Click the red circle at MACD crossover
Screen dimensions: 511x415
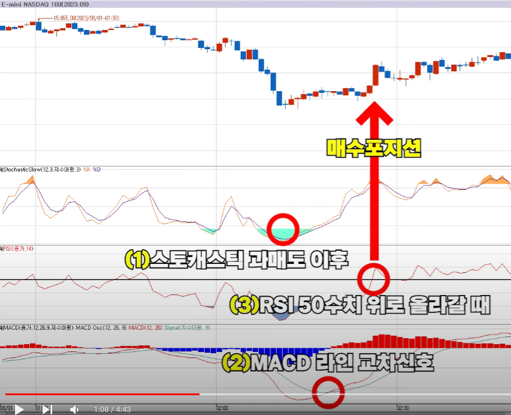[x=328, y=392]
